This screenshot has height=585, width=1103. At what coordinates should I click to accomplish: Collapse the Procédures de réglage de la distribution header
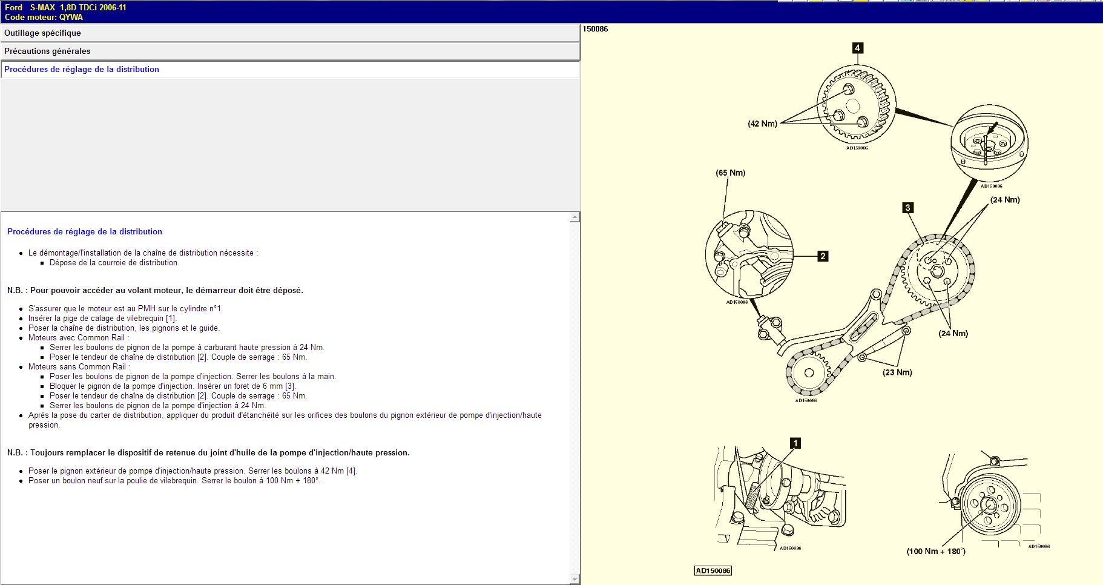click(x=290, y=70)
